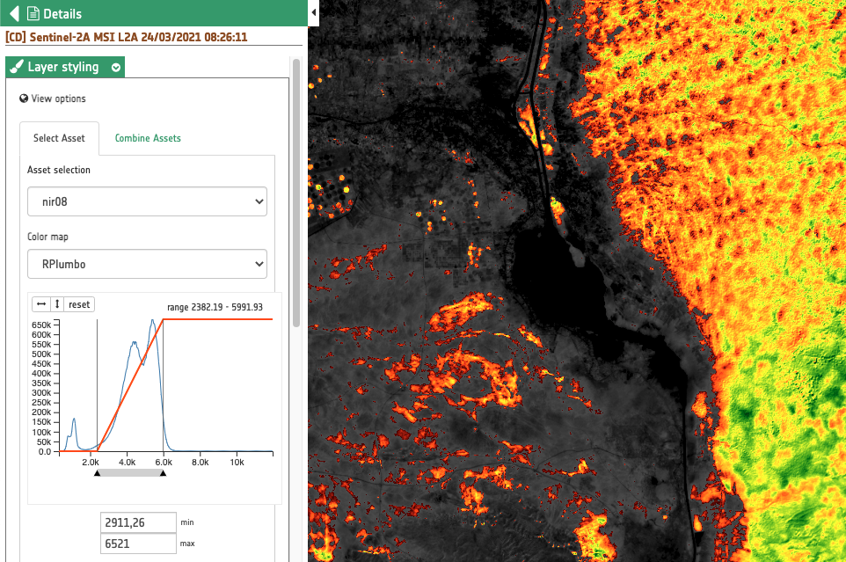Reset the histogram range
The height and width of the screenshot is (562, 846).
coord(79,304)
